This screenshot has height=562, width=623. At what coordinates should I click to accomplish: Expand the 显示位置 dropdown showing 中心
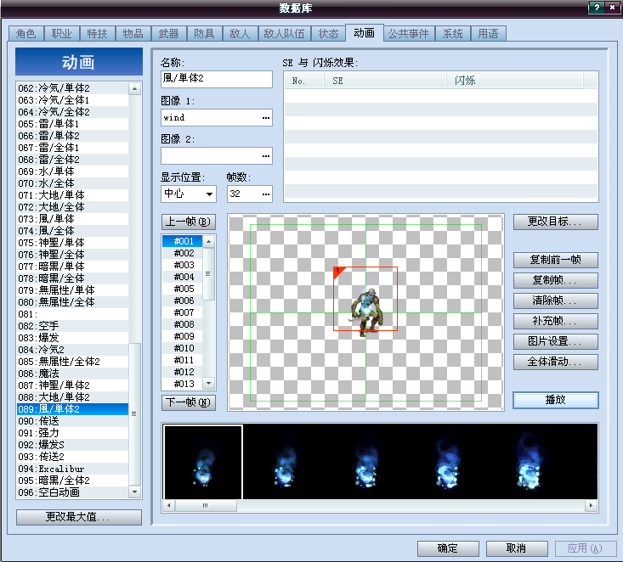(x=209, y=194)
